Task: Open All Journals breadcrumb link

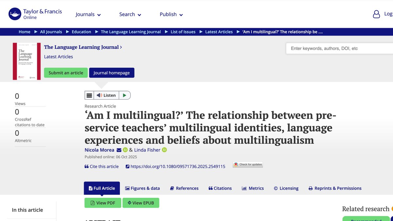Action: (51, 32)
